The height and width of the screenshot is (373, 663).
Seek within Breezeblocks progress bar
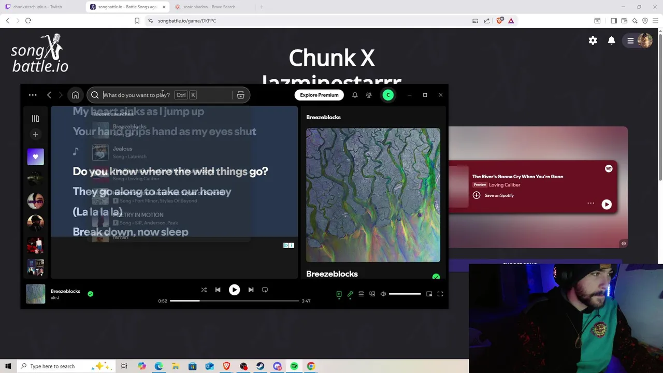(x=234, y=300)
